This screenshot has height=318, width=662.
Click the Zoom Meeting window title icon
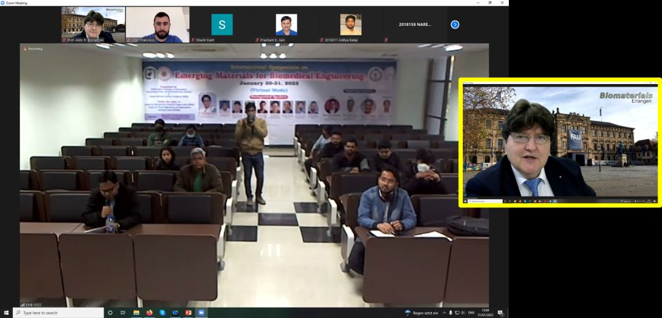pyautogui.click(x=3, y=3)
